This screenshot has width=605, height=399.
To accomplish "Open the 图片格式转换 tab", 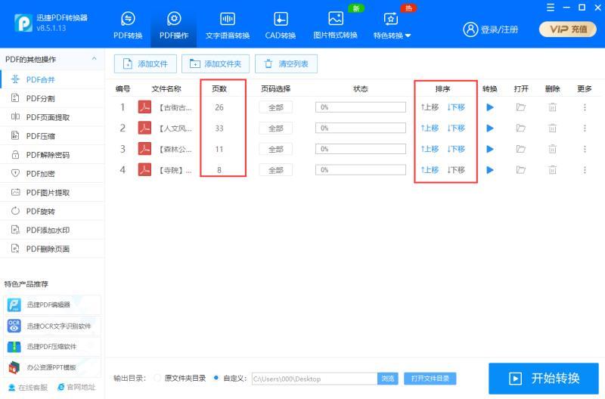I will 335,26.
